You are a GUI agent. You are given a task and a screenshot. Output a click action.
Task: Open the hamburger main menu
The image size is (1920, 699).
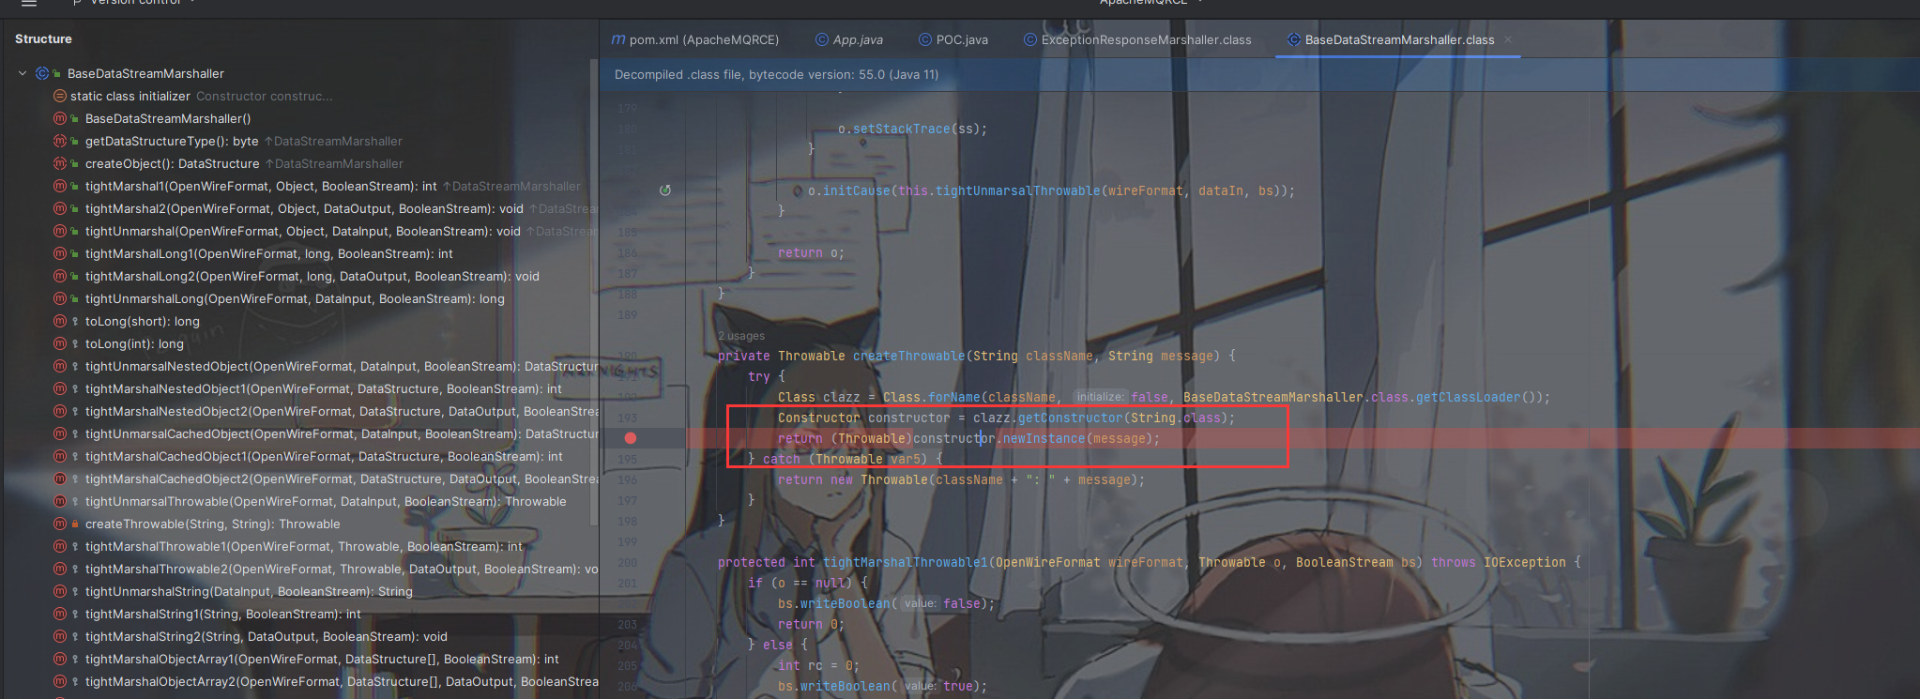29,4
